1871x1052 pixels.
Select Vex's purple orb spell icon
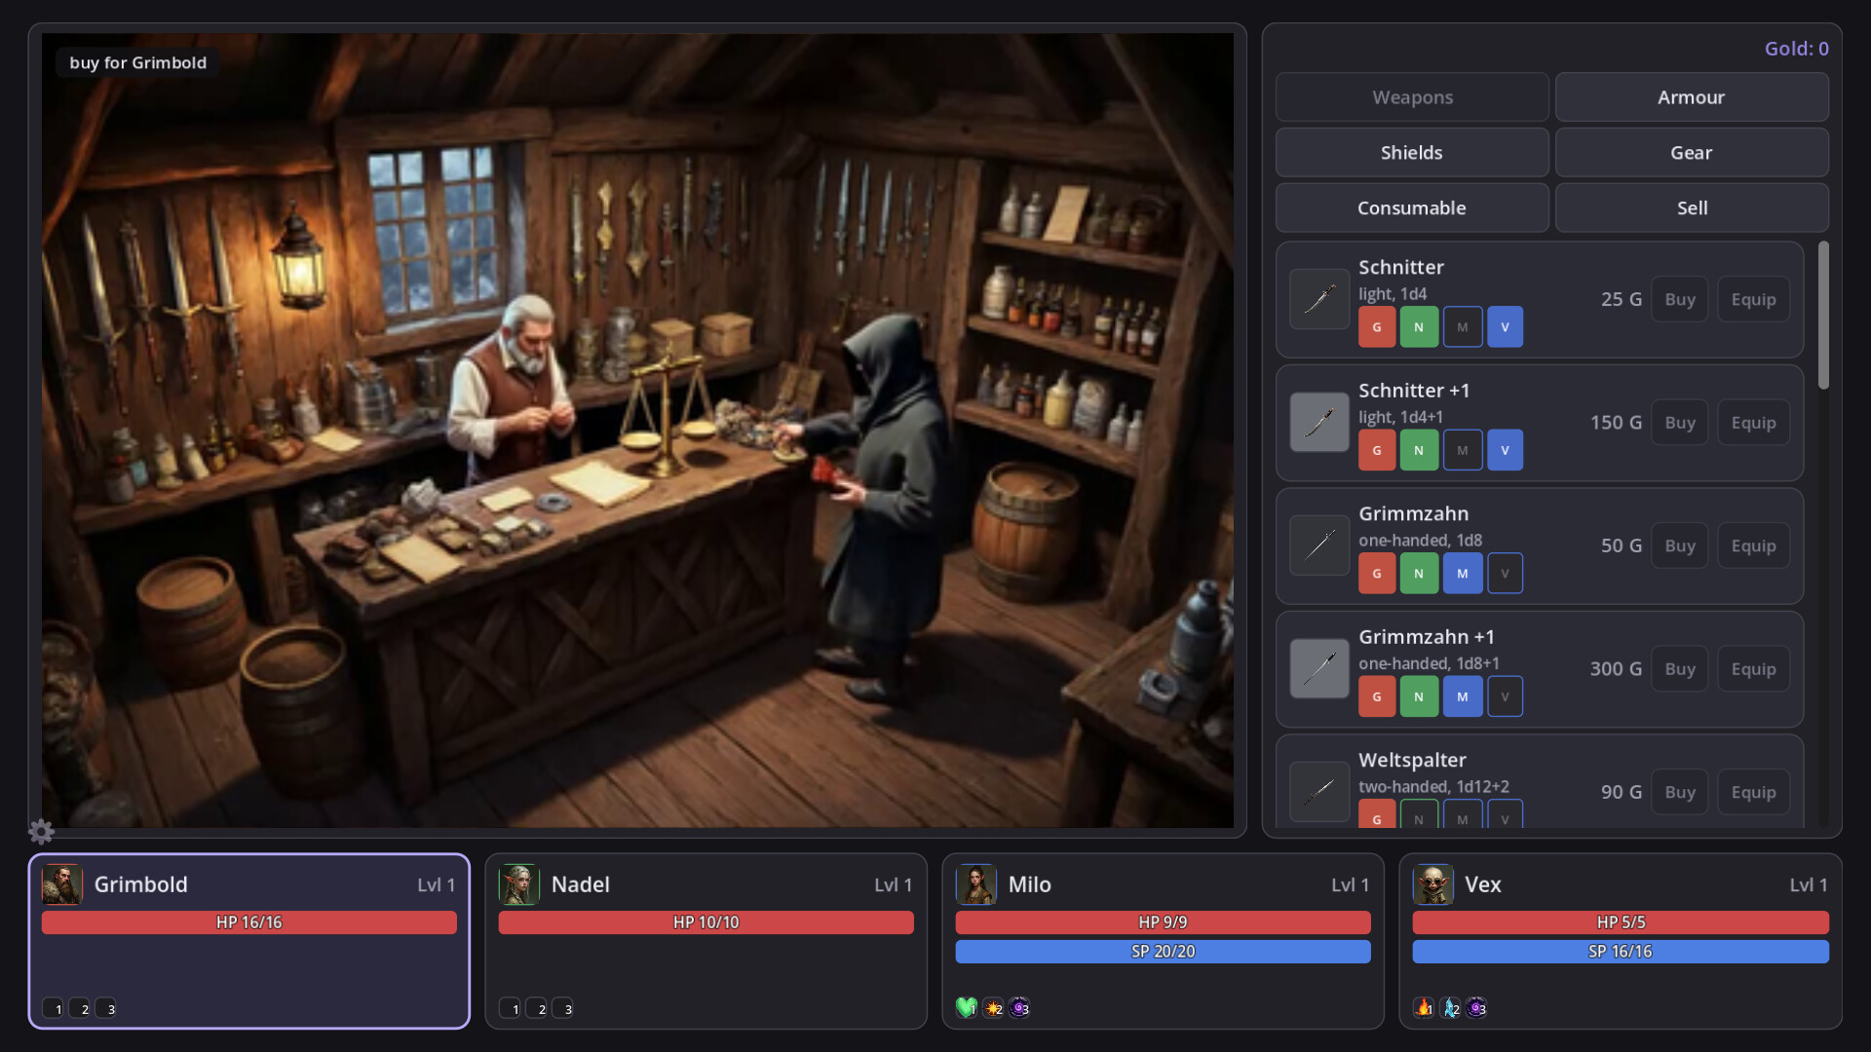click(x=1476, y=1008)
